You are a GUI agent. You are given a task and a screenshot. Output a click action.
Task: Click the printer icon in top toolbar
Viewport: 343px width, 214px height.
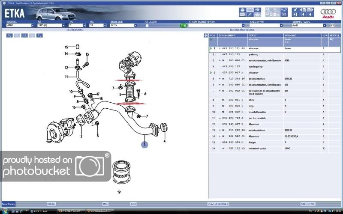tap(242, 10)
